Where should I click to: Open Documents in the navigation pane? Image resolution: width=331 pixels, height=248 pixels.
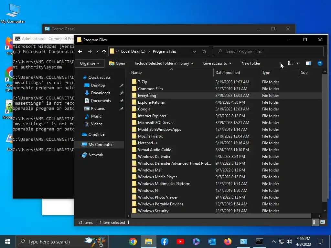tap(101, 101)
